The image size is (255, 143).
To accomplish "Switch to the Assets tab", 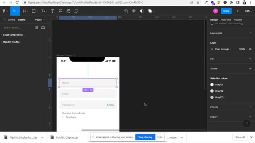I will (22, 19).
